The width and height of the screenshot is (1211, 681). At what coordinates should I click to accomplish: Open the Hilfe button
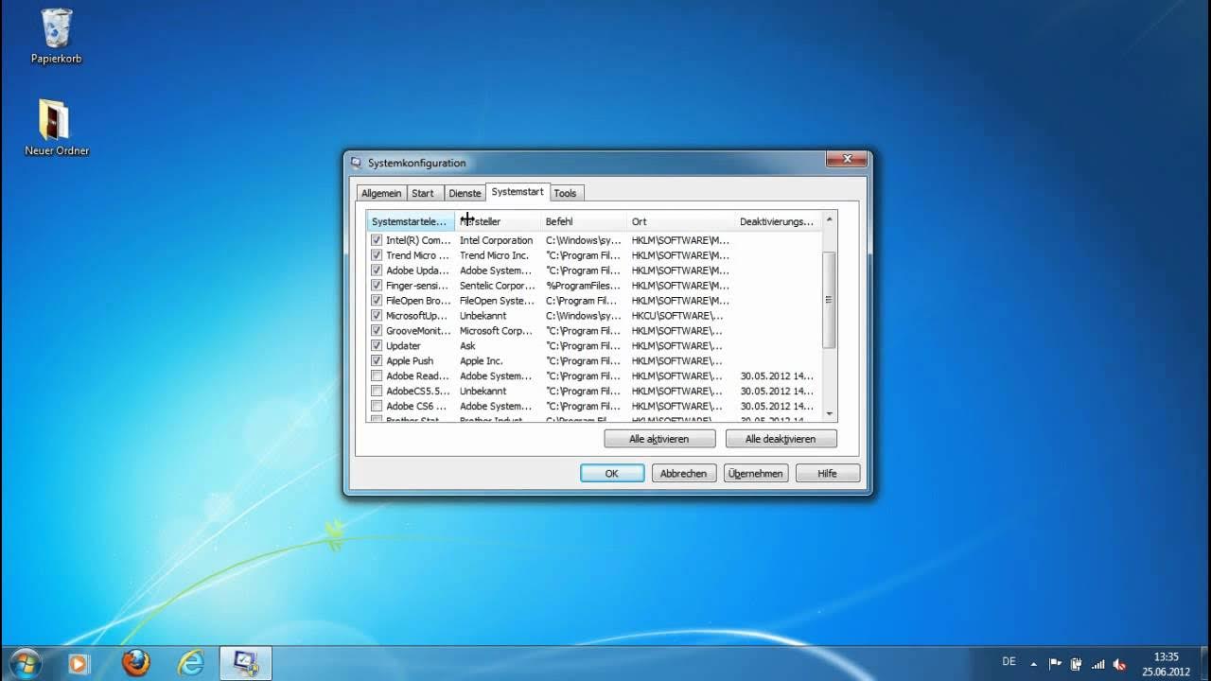coord(828,473)
